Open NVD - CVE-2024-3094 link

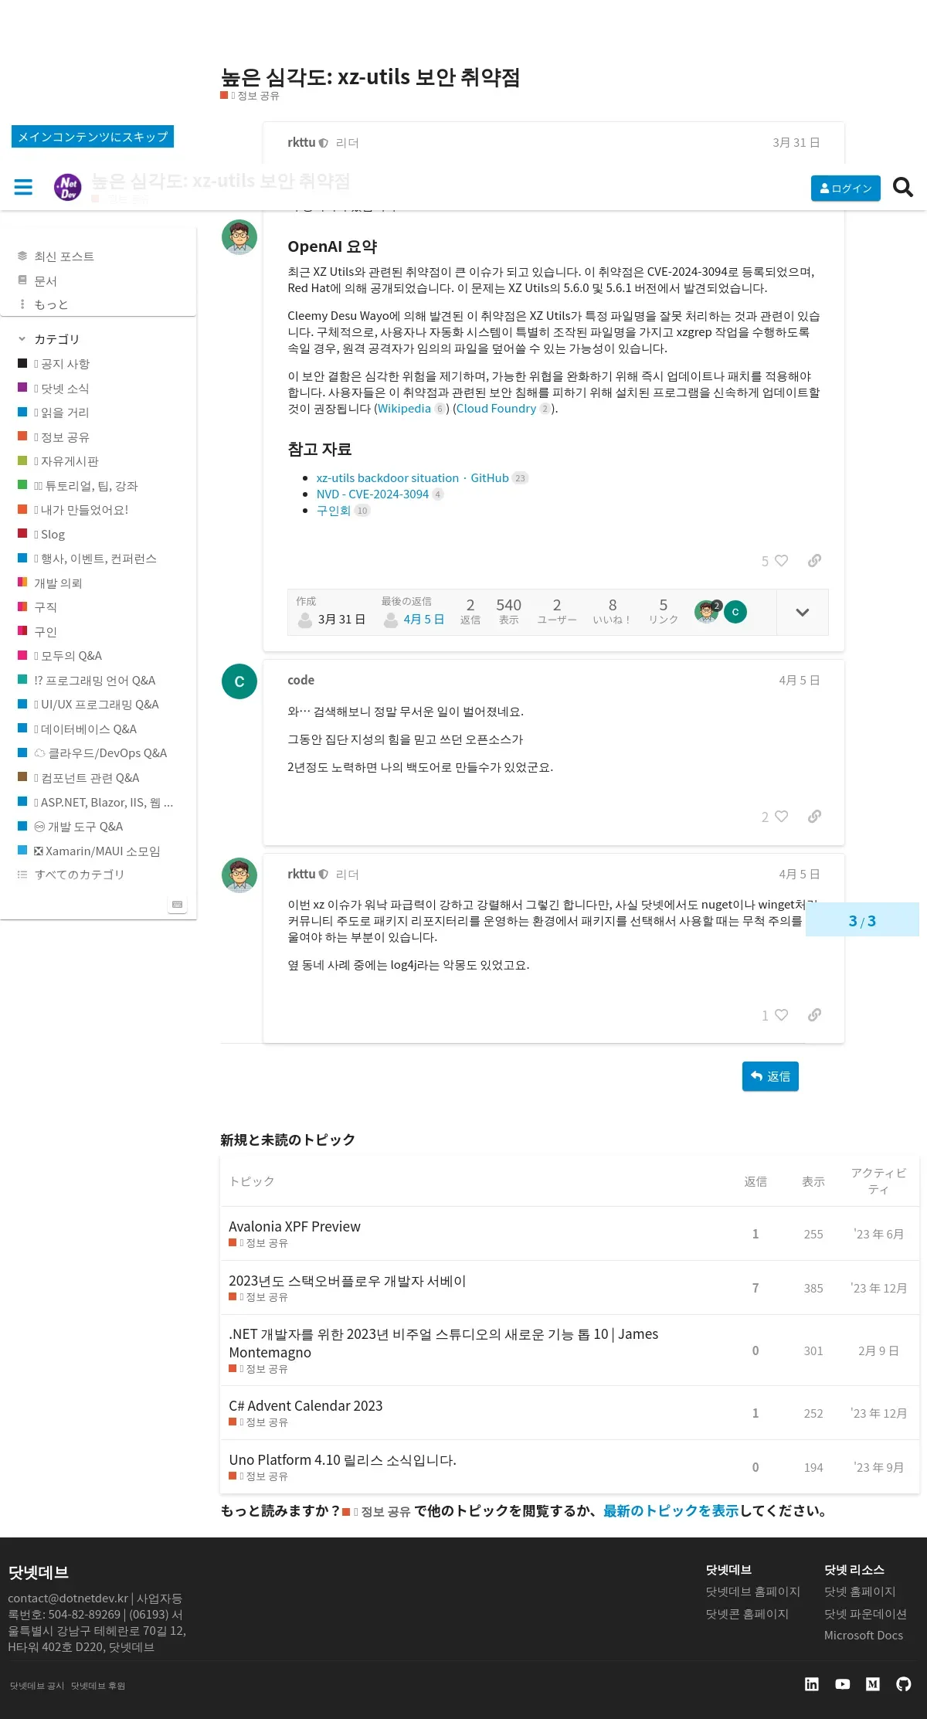(x=372, y=494)
